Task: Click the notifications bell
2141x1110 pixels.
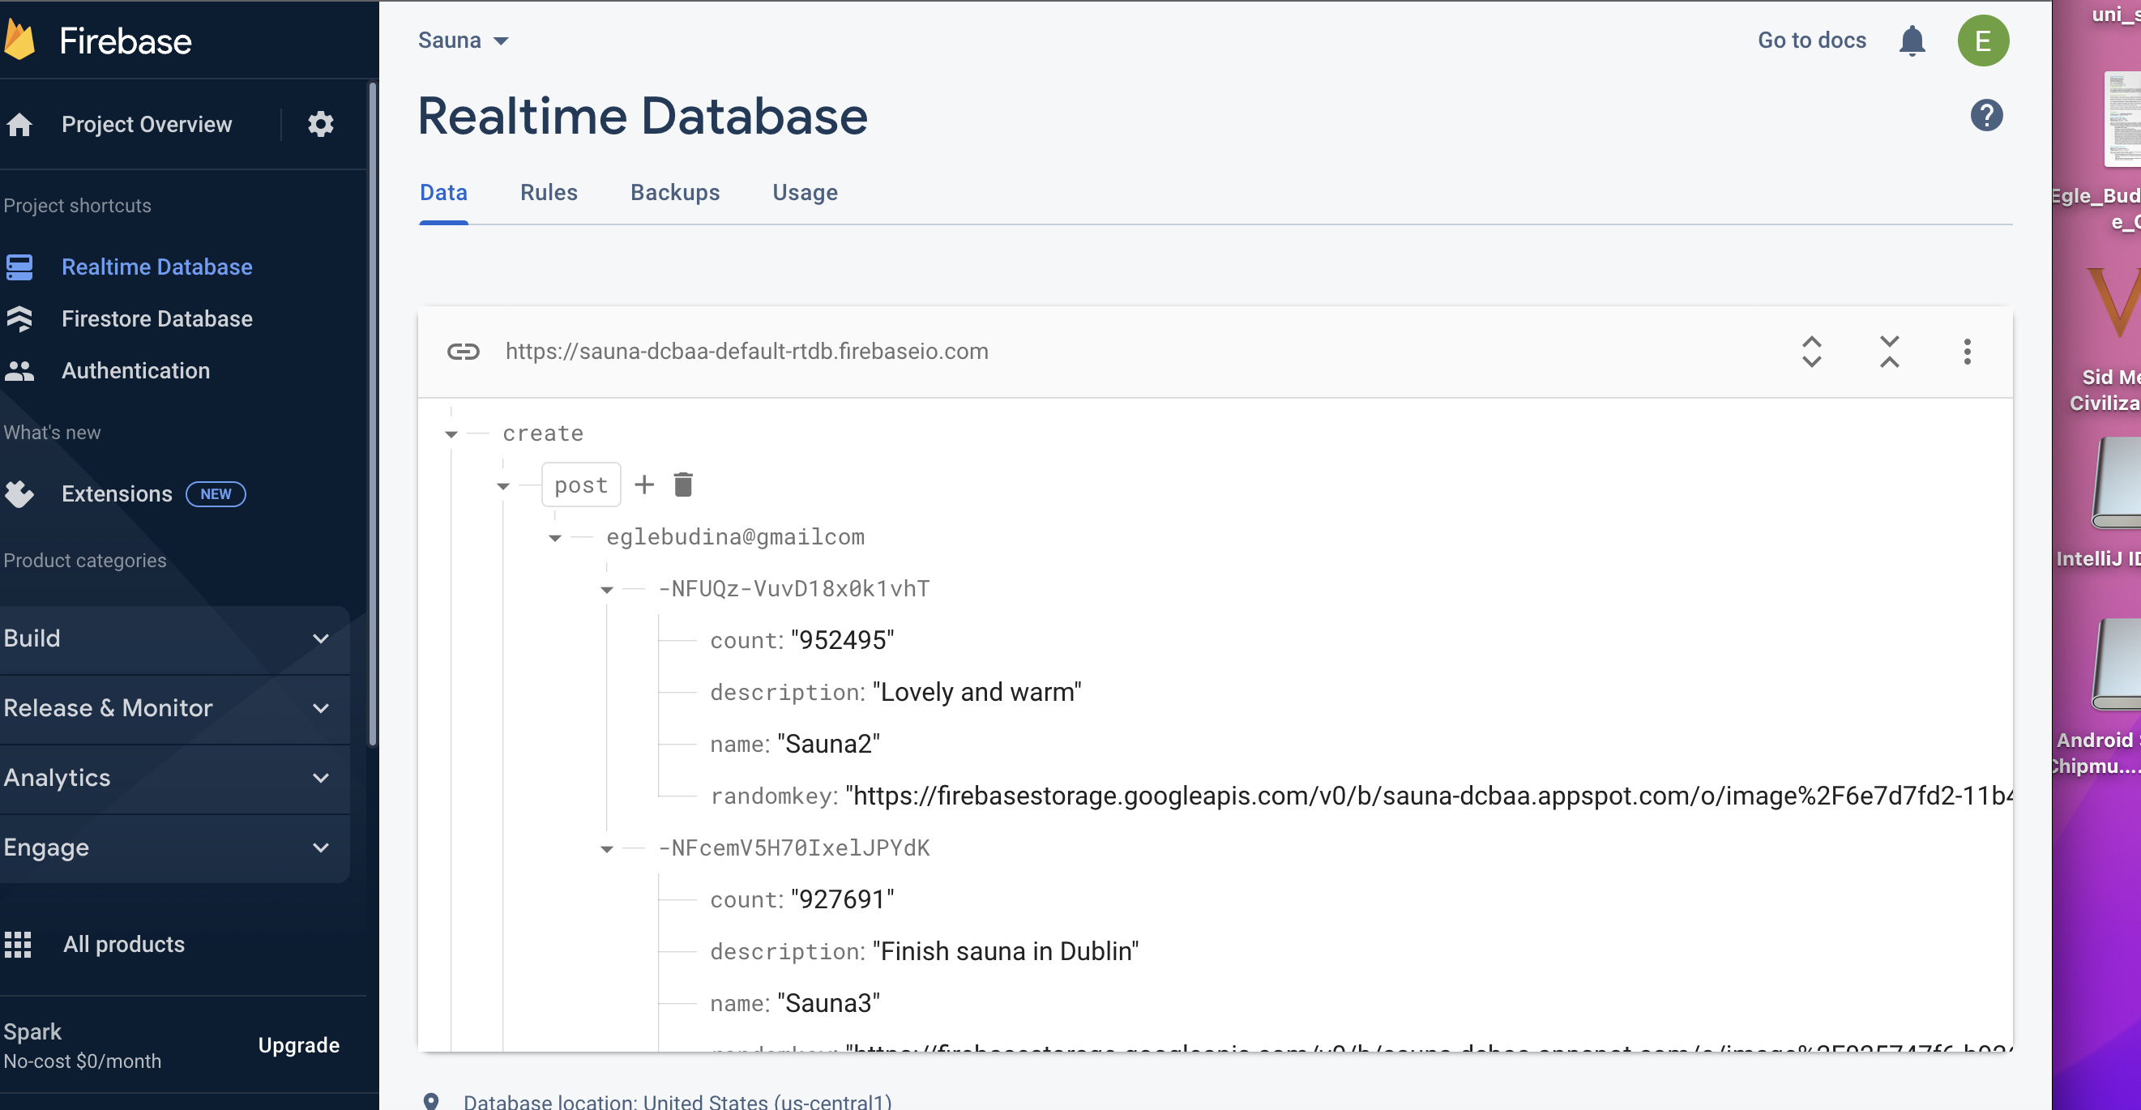Action: (1912, 40)
